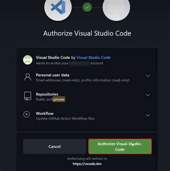Click the Authorize Visual Studio Code title
Image resolution: width=170 pixels, height=171 pixels.
[x=87, y=33]
